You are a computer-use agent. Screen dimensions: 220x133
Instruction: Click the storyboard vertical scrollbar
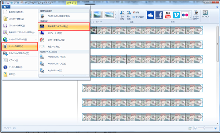217,44
